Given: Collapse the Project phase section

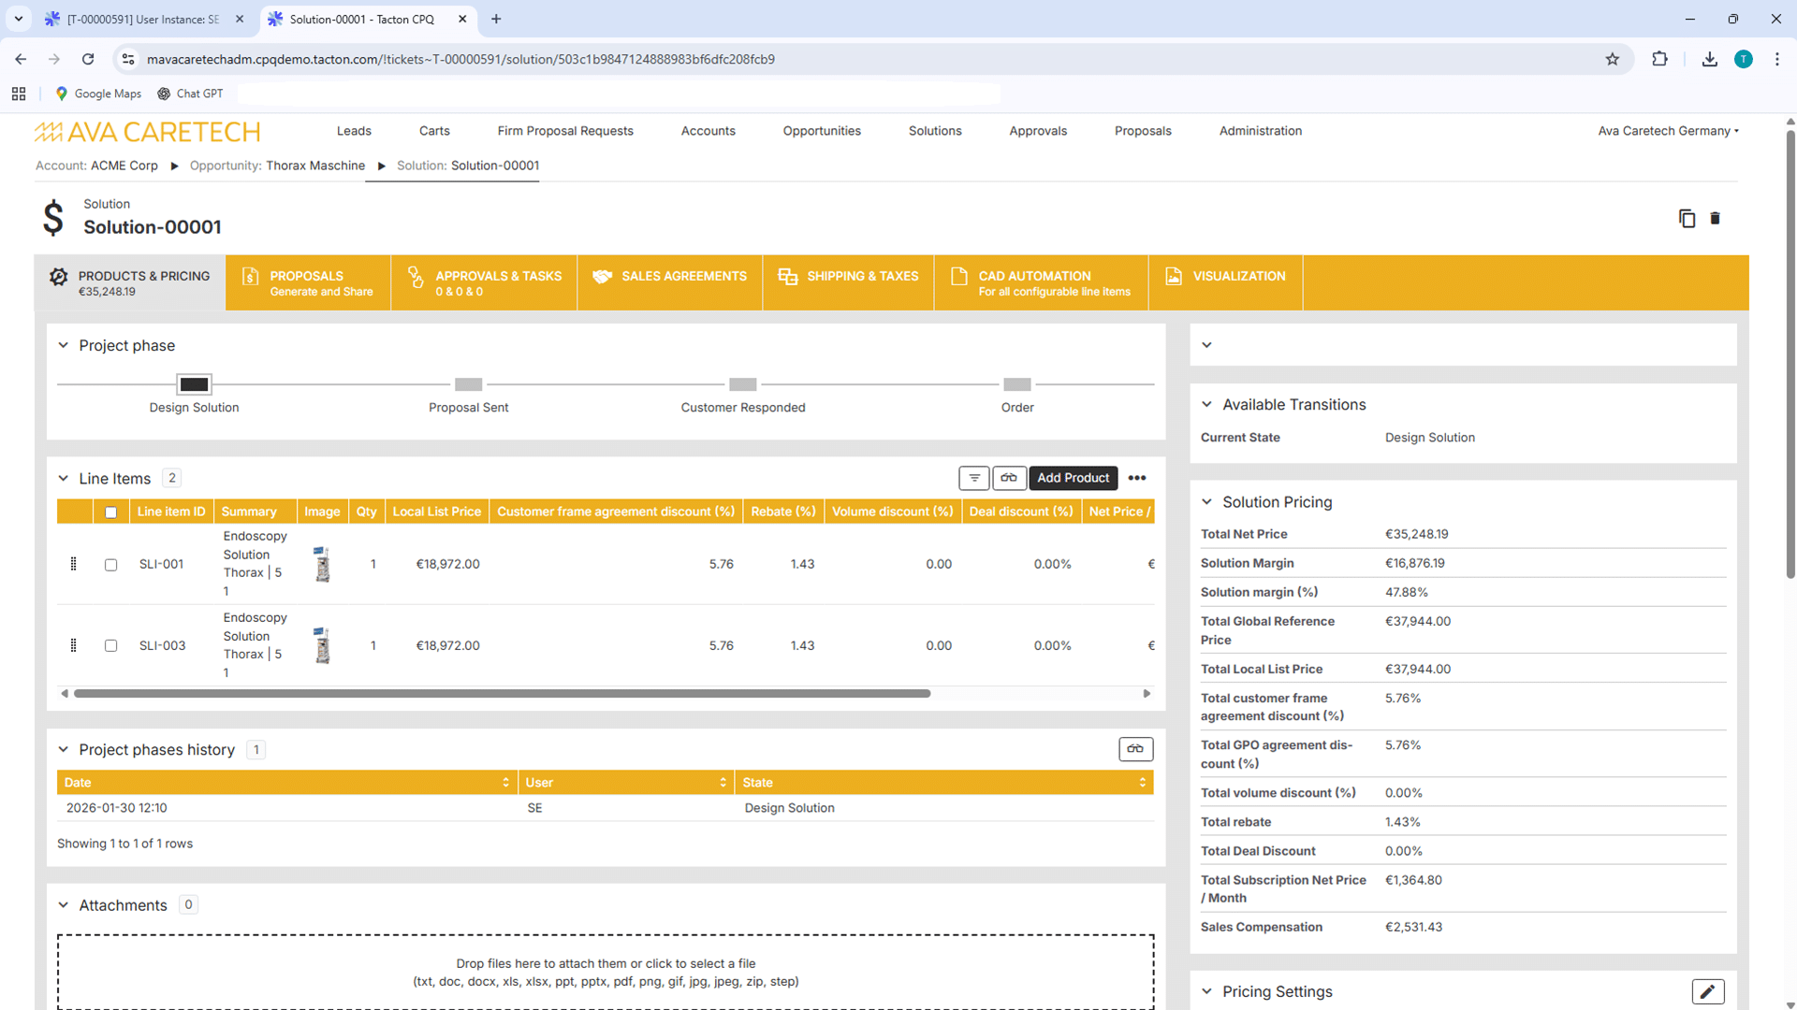Looking at the screenshot, I should 64,345.
